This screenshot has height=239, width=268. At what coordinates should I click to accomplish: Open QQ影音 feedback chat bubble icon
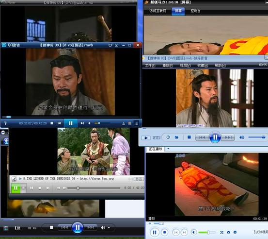(110, 45)
